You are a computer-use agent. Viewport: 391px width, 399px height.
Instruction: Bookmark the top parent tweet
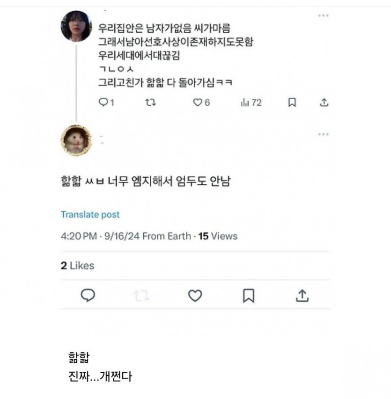point(292,102)
